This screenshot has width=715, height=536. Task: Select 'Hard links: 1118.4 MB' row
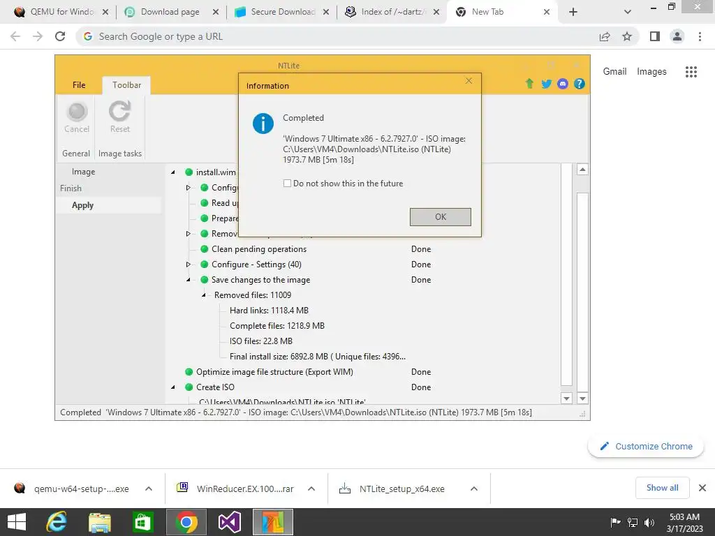pos(269,311)
